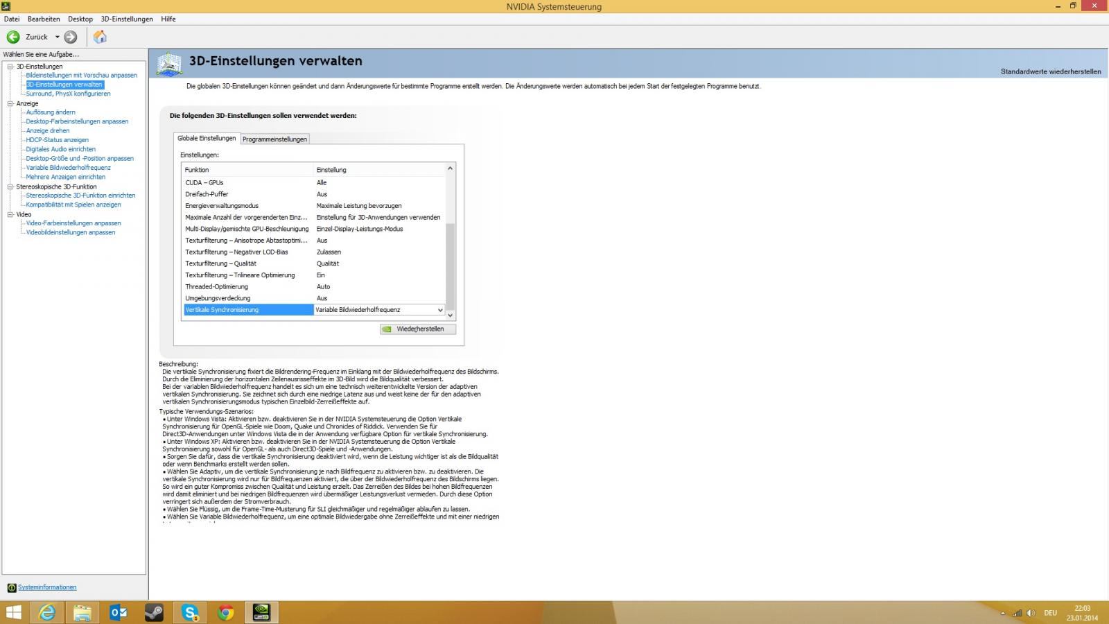Image resolution: width=1109 pixels, height=624 pixels.
Task: Switch to the Programmeinstellungen tab
Action: click(274, 139)
